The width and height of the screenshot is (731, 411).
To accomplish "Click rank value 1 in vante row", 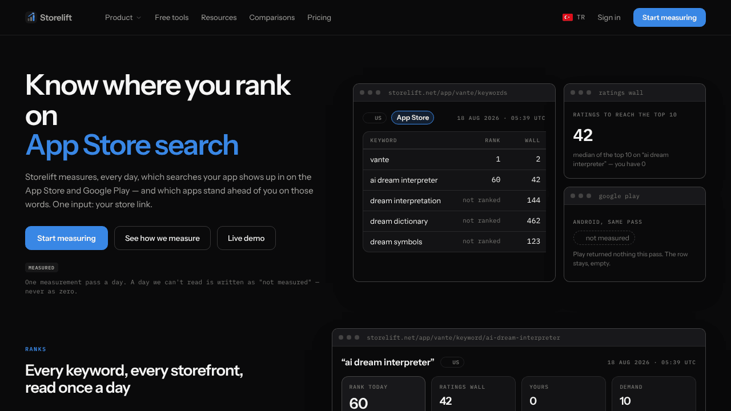I will click(x=498, y=160).
